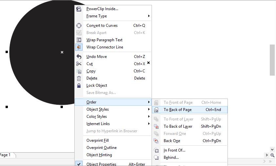Choose Lock Object

point(113,85)
